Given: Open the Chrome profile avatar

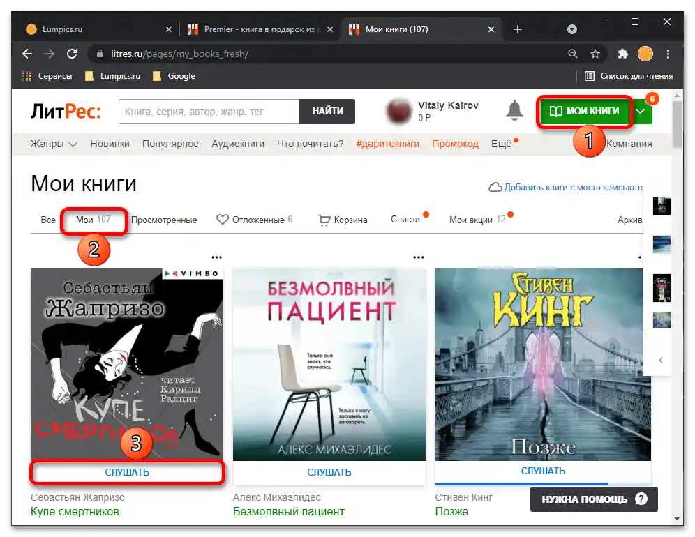Looking at the screenshot, I should click(645, 54).
